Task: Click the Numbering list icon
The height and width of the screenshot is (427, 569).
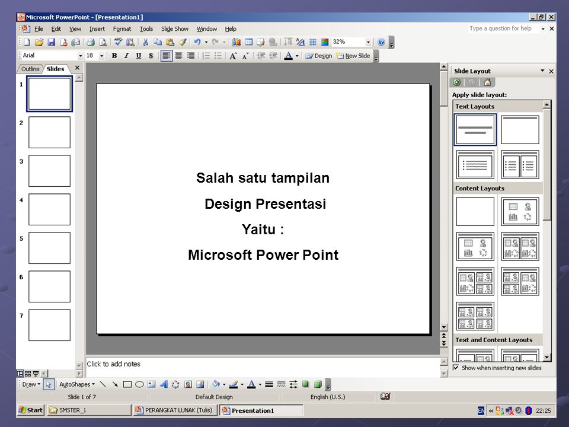Action: click(x=206, y=56)
